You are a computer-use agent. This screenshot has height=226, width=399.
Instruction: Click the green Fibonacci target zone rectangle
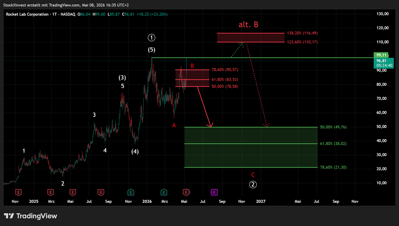251,147
